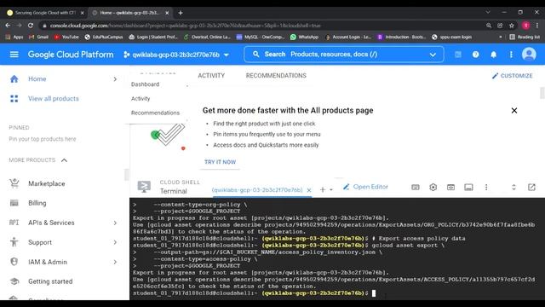Expand the IAM & Admin submenu chevron

(x=115, y=262)
